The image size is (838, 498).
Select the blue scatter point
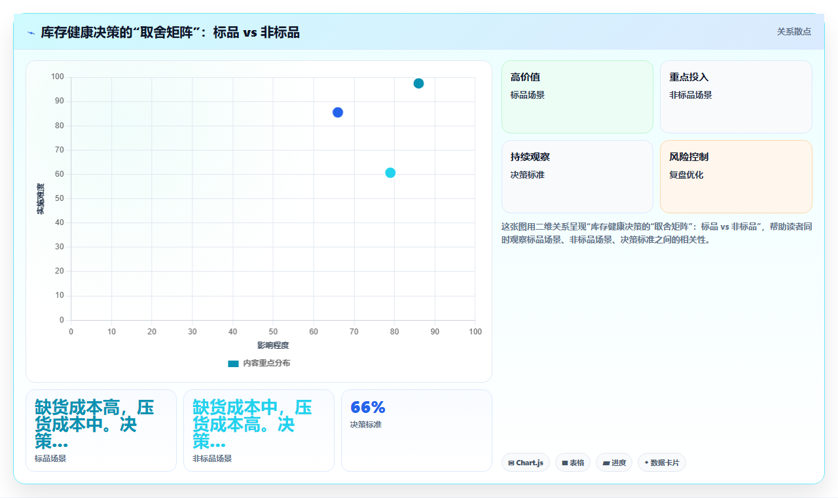tap(338, 113)
